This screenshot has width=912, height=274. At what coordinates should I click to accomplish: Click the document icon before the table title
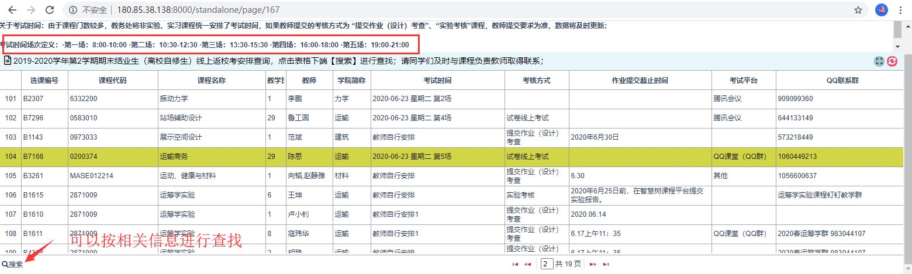coord(8,60)
